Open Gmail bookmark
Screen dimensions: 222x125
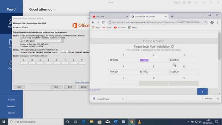[107, 27]
